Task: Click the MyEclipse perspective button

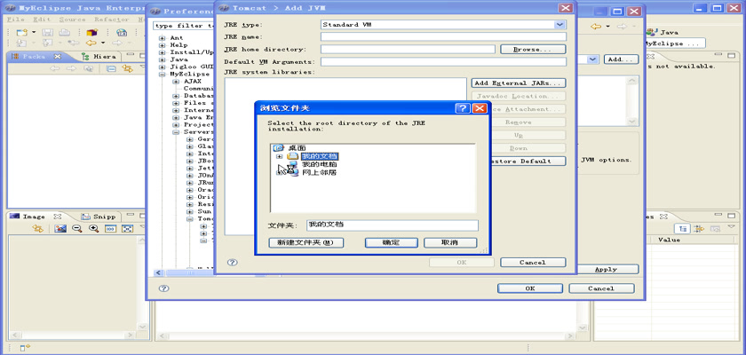Action: [x=675, y=43]
